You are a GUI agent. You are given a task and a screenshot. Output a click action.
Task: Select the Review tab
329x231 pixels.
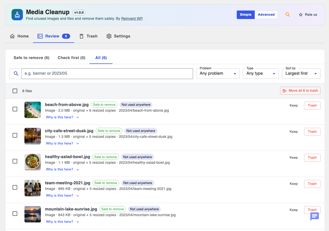[x=54, y=36]
